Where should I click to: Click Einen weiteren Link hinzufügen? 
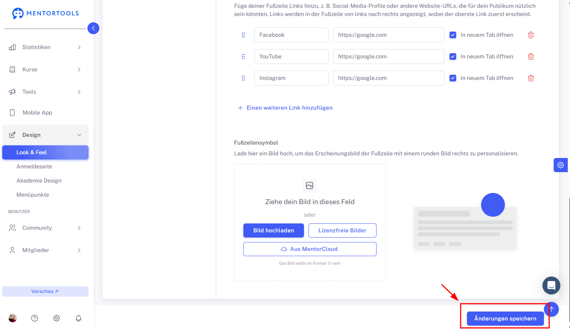tap(285, 108)
